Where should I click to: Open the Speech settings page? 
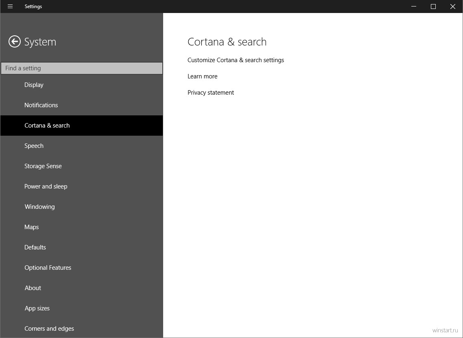pos(81,146)
